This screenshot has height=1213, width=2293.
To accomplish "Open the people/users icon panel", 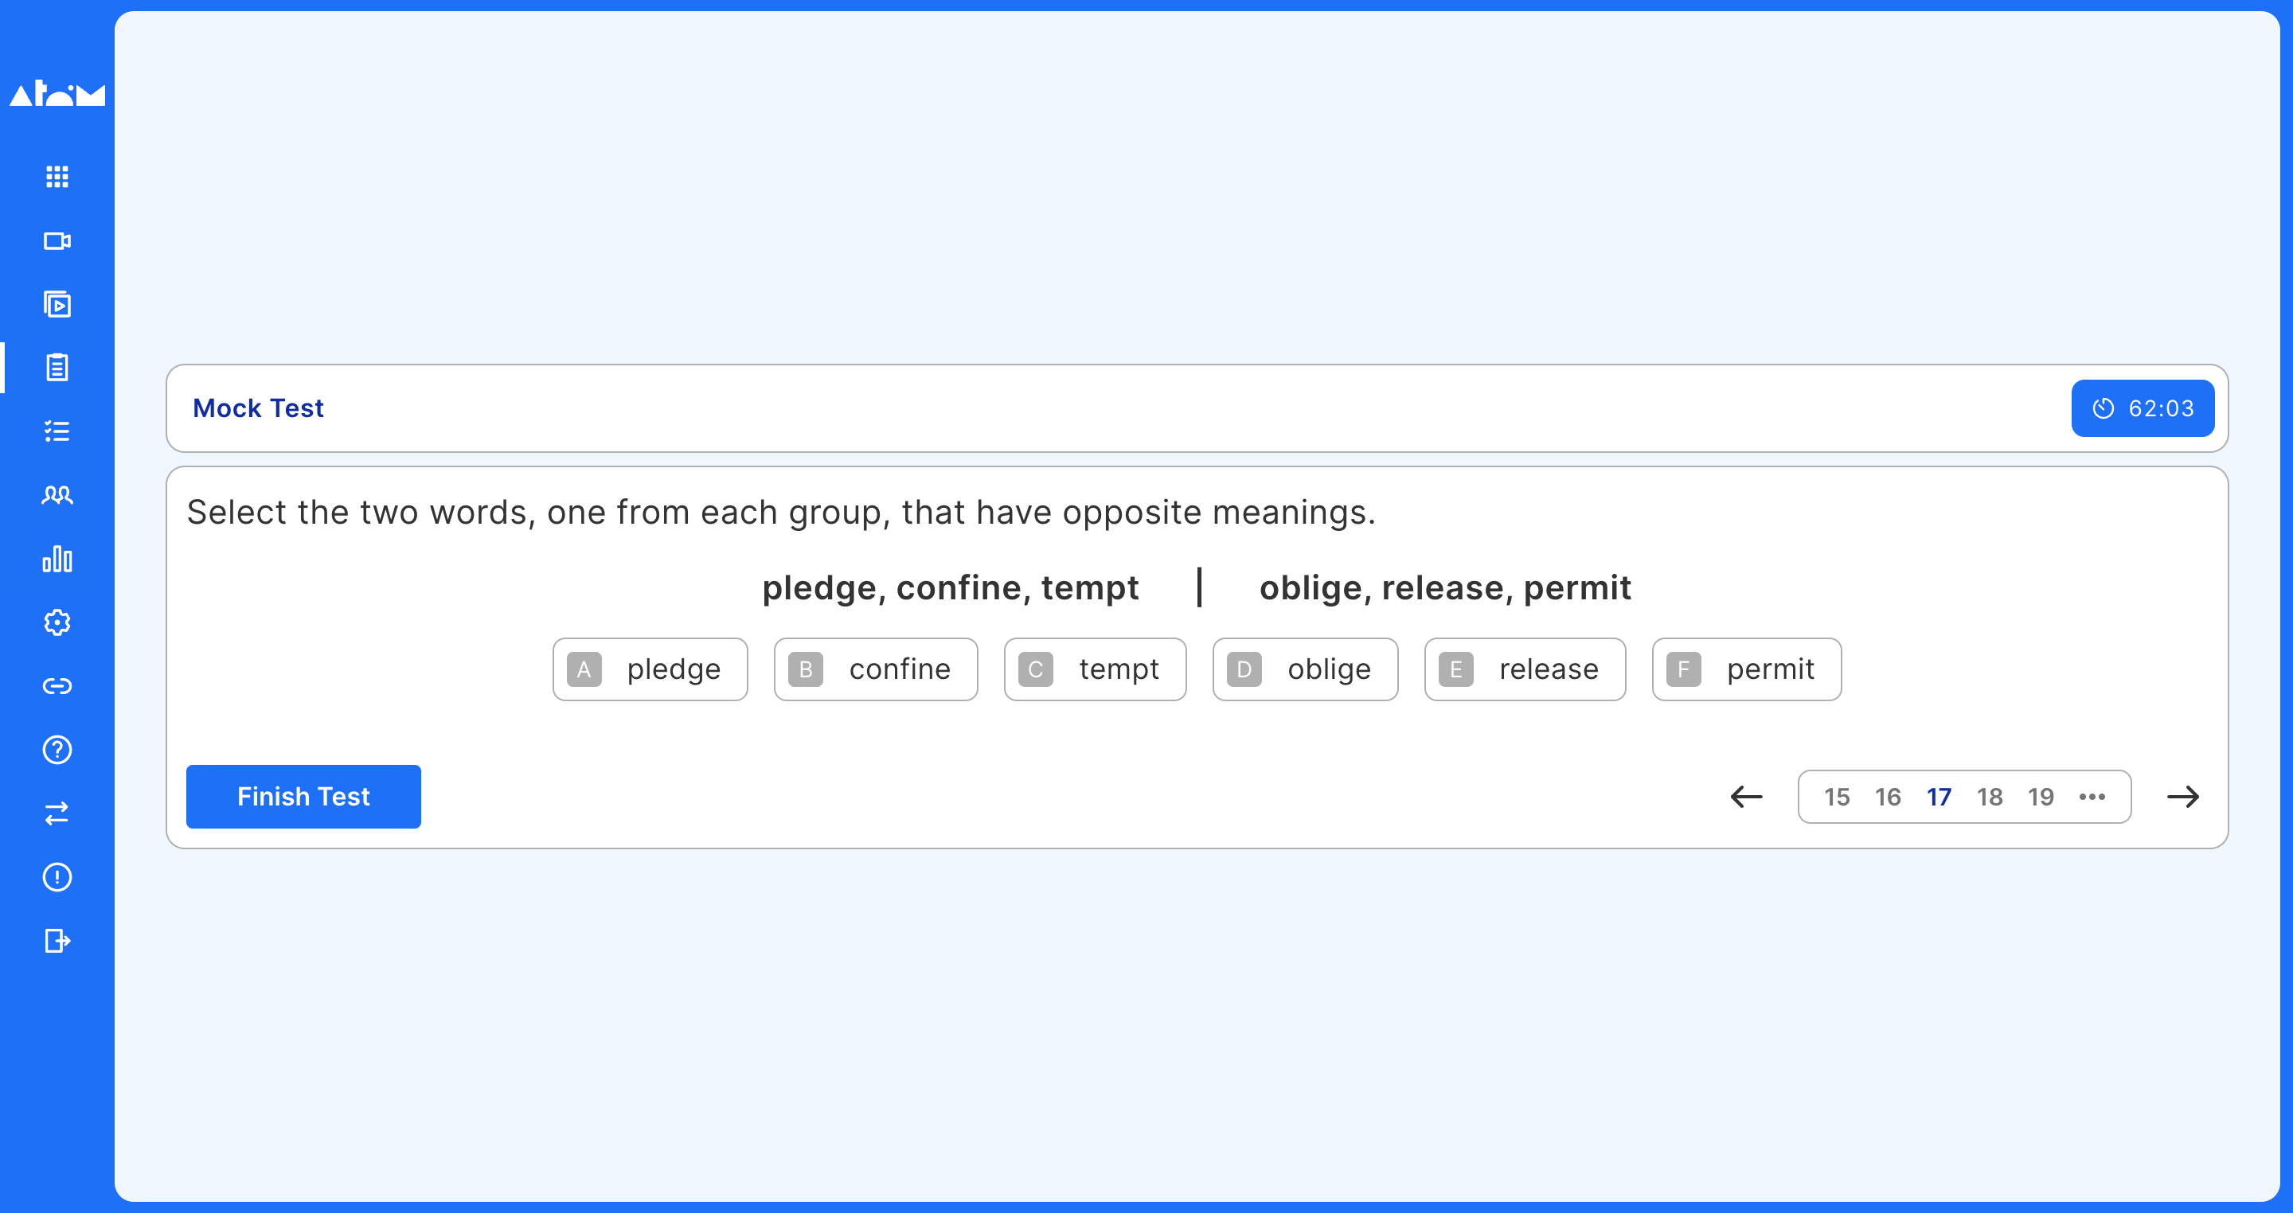I will pyautogui.click(x=56, y=494).
